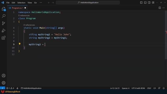Open the View menu
Screen dimensions: 167x94
click(30, 3)
